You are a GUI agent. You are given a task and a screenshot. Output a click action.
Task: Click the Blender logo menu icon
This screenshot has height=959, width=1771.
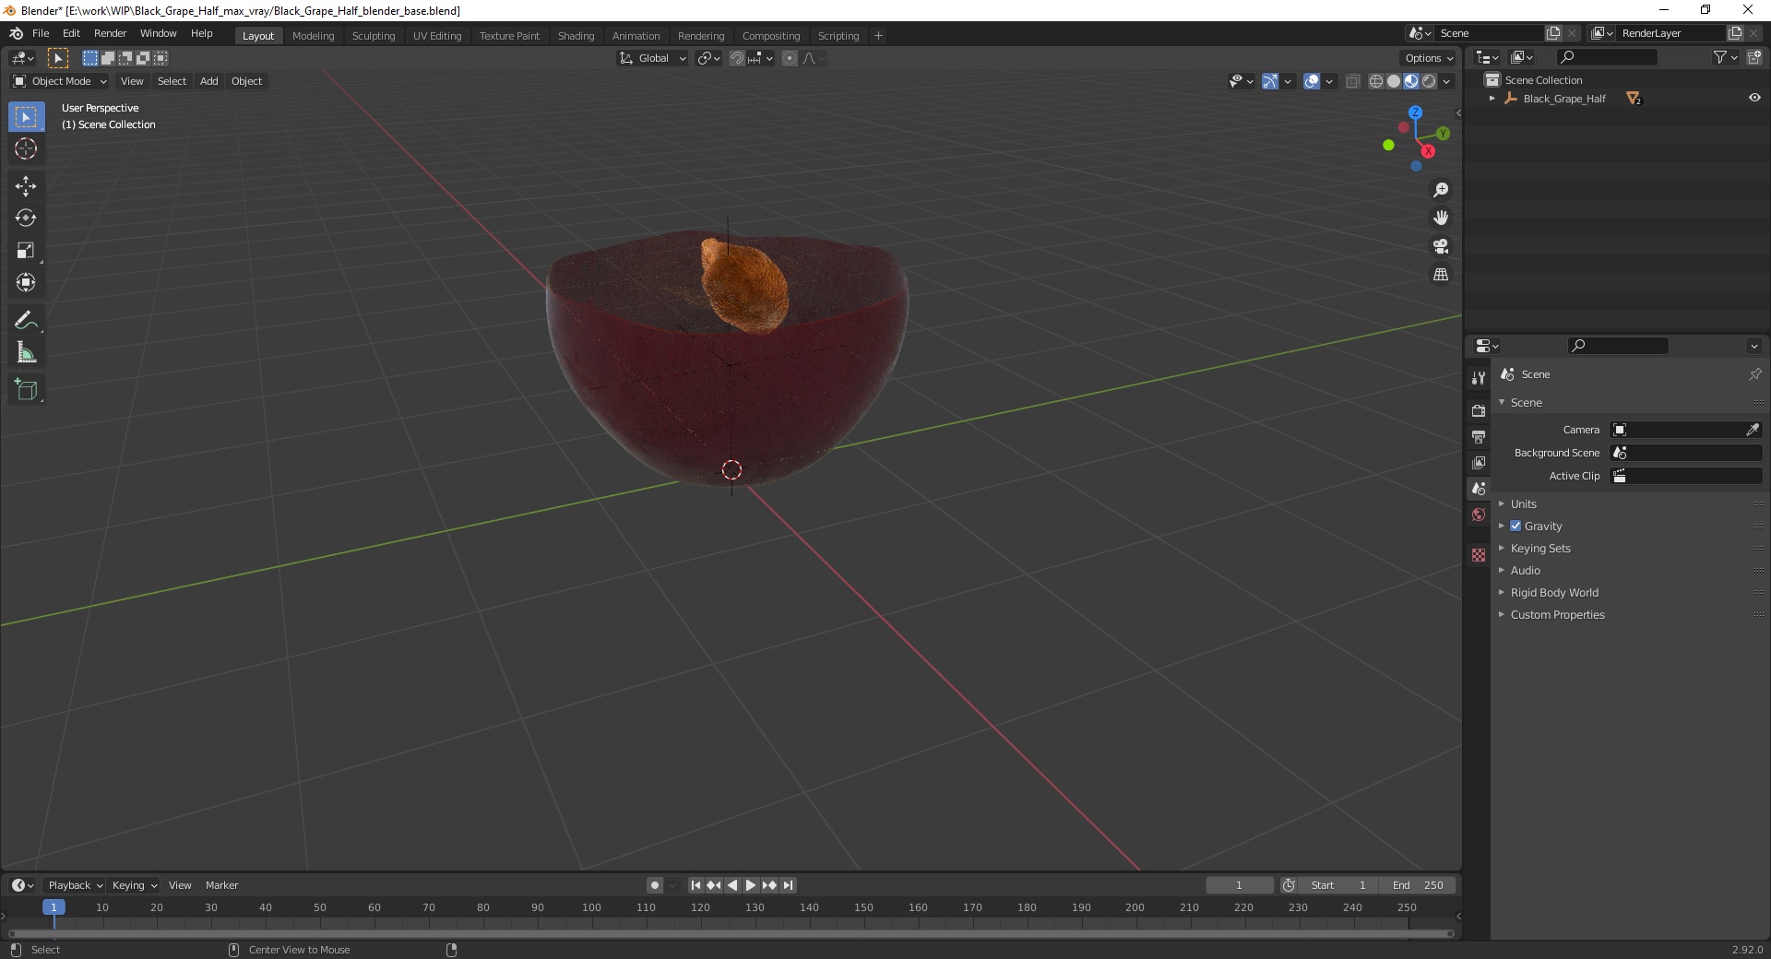[16, 33]
